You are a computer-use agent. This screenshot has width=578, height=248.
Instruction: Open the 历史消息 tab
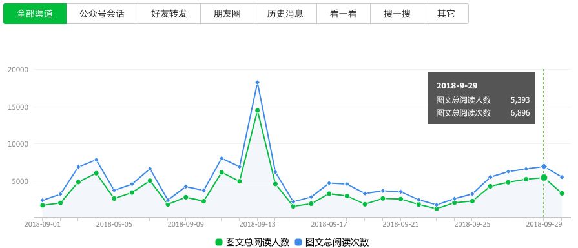pyautogui.click(x=285, y=14)
